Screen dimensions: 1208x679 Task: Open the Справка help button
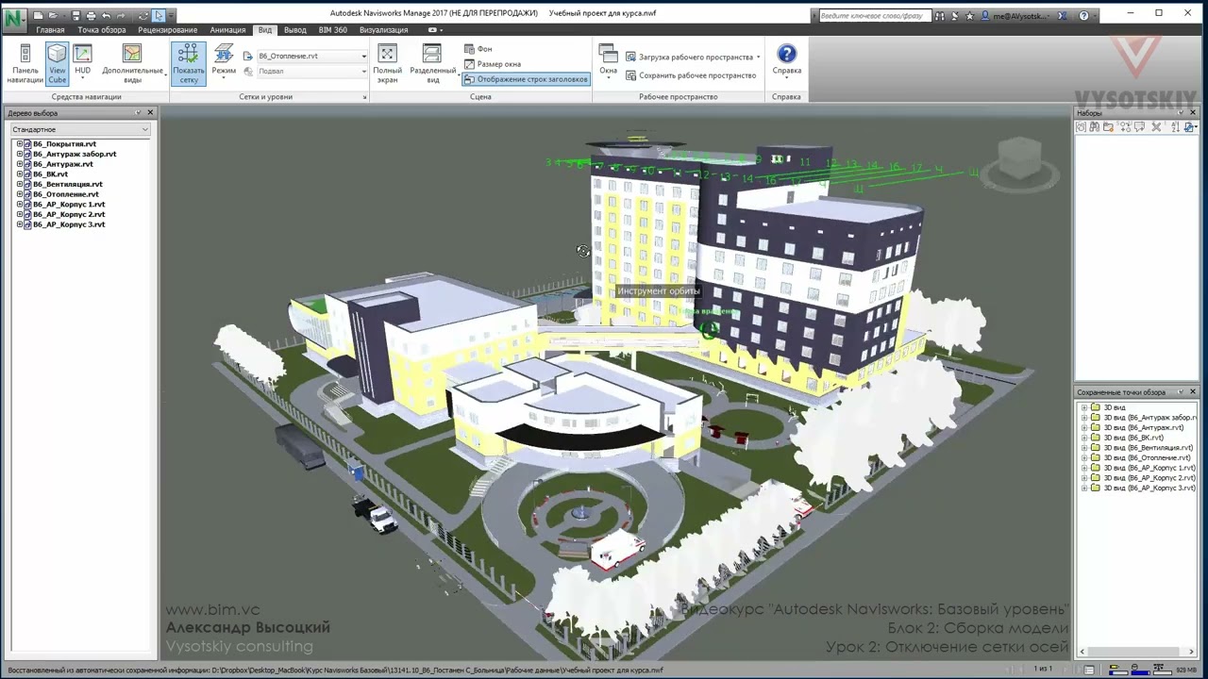tap(786, 61)
